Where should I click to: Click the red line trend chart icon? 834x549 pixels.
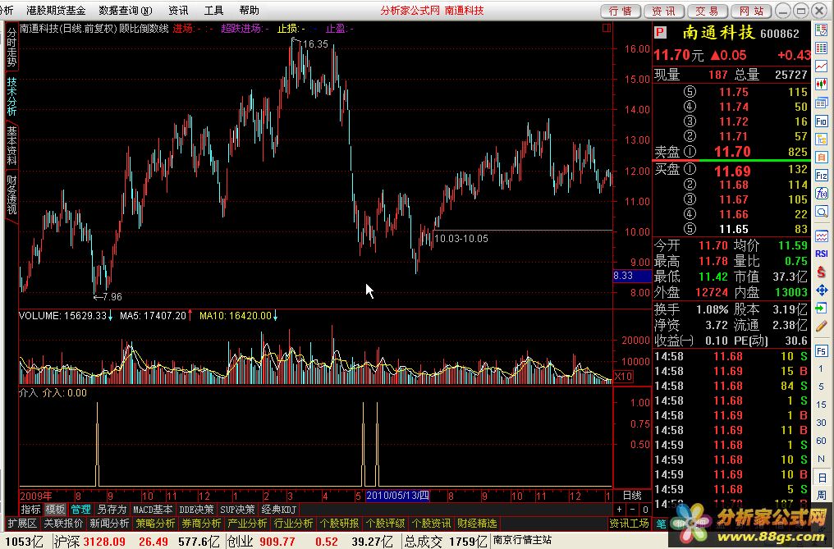click(821, 66)
